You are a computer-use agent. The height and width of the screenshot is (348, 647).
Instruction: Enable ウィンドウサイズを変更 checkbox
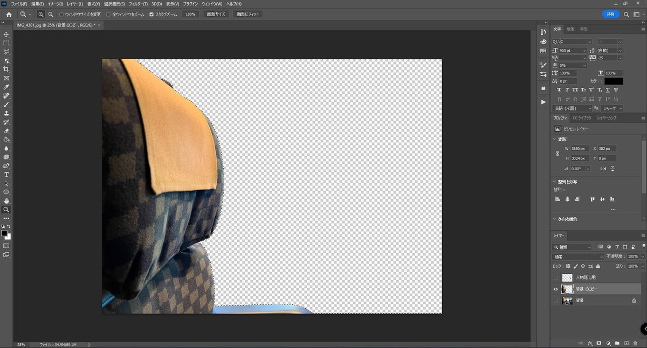coord(61,14)
